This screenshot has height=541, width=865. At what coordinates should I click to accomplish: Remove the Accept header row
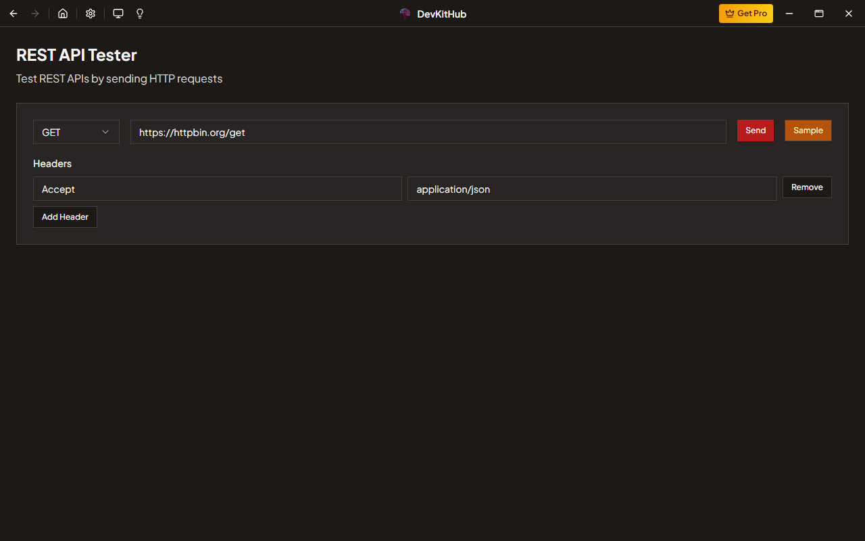click(x=807, y=187)
